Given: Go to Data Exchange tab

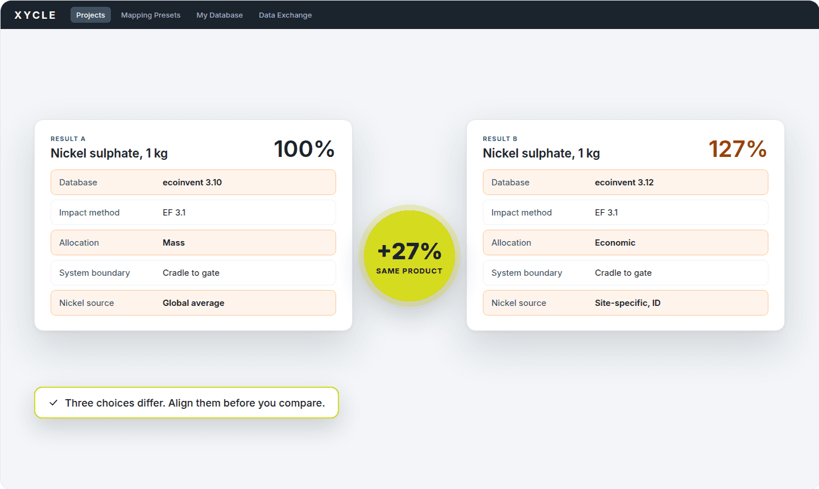Looking at the screenshot, I should [285, 15].
